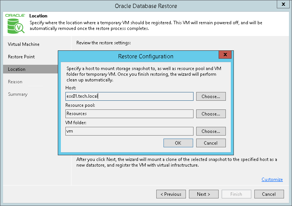Viewport: 292px width, 206px height.
Task: Click the 'VM folder:' label
Action: click(76, 123)
